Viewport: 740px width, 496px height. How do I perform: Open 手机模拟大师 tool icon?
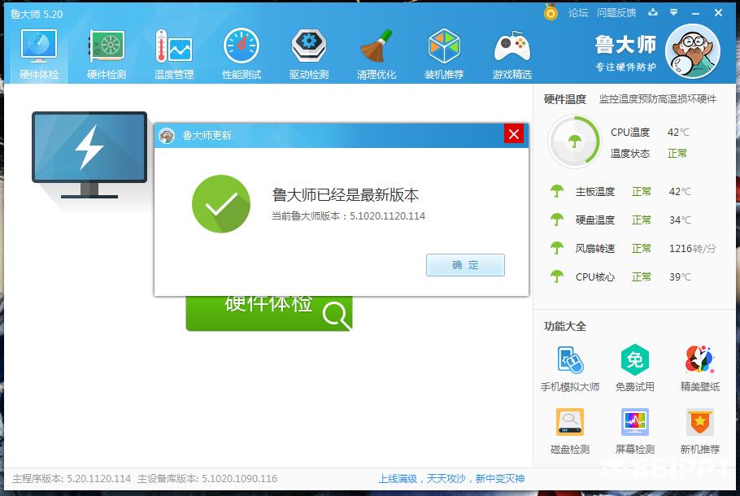(x=570, y=360)
